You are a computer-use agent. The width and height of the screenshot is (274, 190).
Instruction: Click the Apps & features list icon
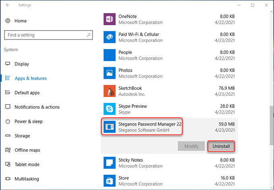pos(8,78)
